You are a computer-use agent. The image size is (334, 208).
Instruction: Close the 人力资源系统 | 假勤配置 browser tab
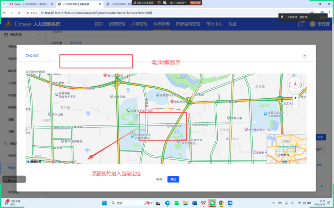point(100,4)
